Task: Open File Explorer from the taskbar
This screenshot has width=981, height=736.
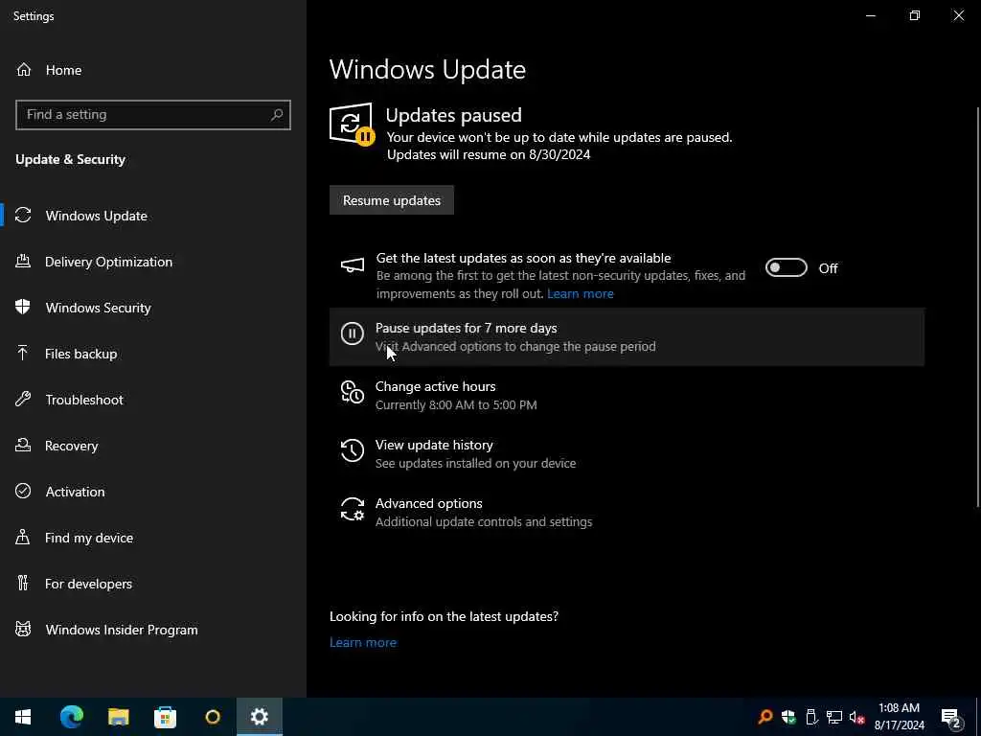Action: (x=118, y=717)
